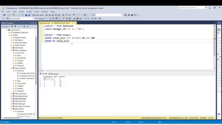The height and width of the screenshot is (125, 222).
Task: Select the Location column under dbo.company
Action: (27, 78)
